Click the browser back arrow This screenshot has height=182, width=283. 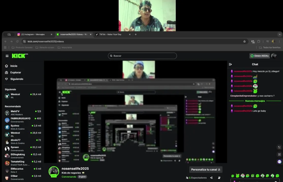click(6, 41)
